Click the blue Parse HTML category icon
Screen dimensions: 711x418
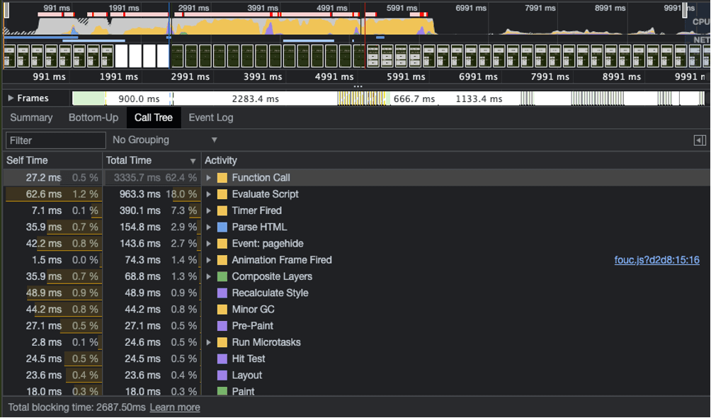(222, 227)
